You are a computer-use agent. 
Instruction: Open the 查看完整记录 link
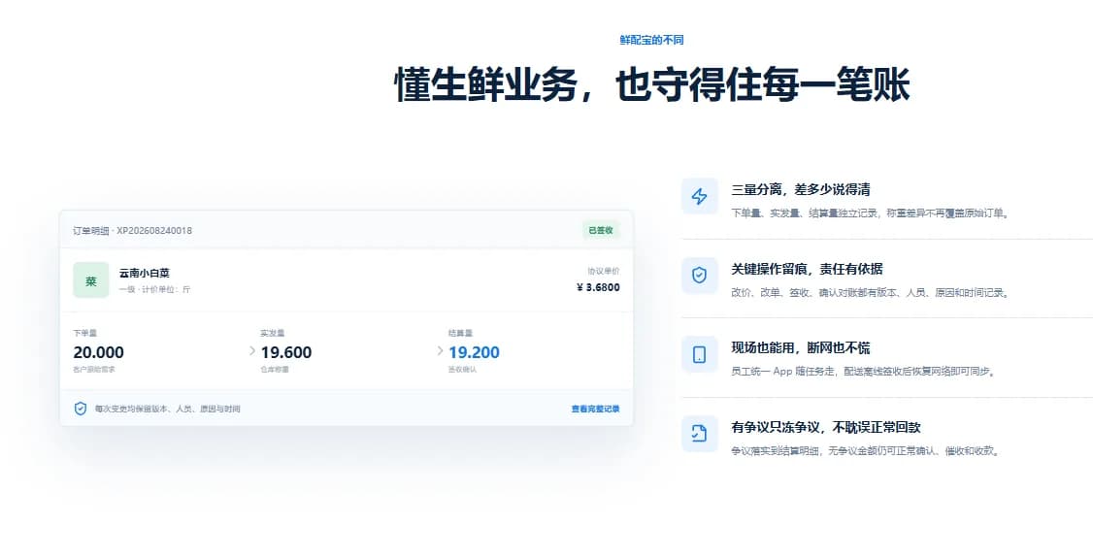595,410
